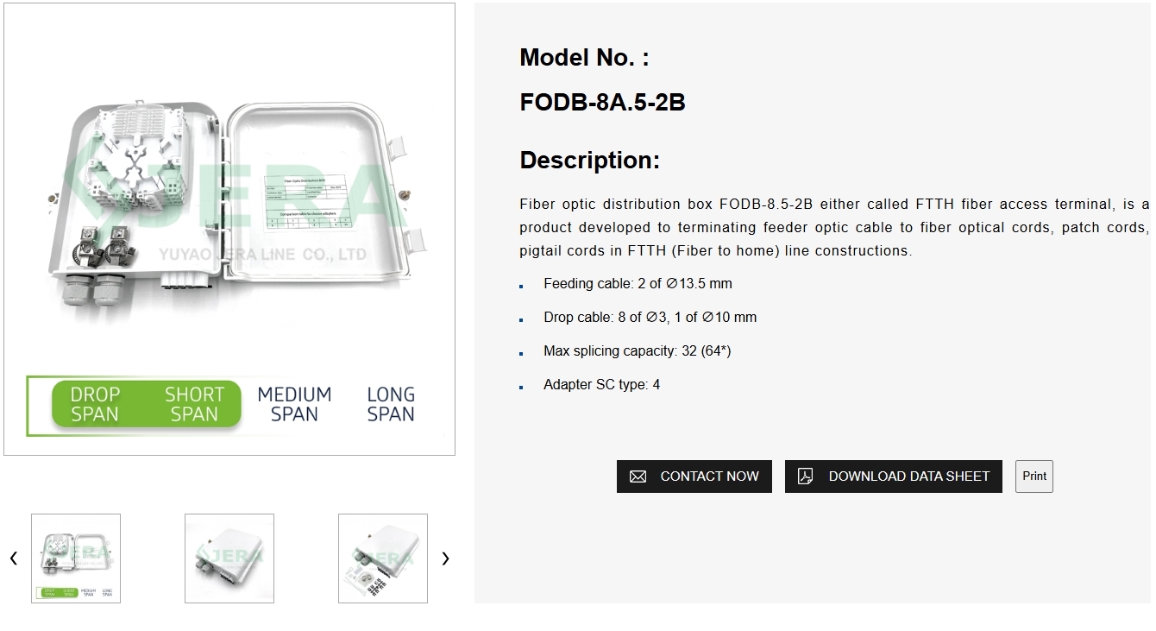Viewport: 1156px width, 631px height.
Task: Open the closed white box thumbnail
Action: coord(229,558)
